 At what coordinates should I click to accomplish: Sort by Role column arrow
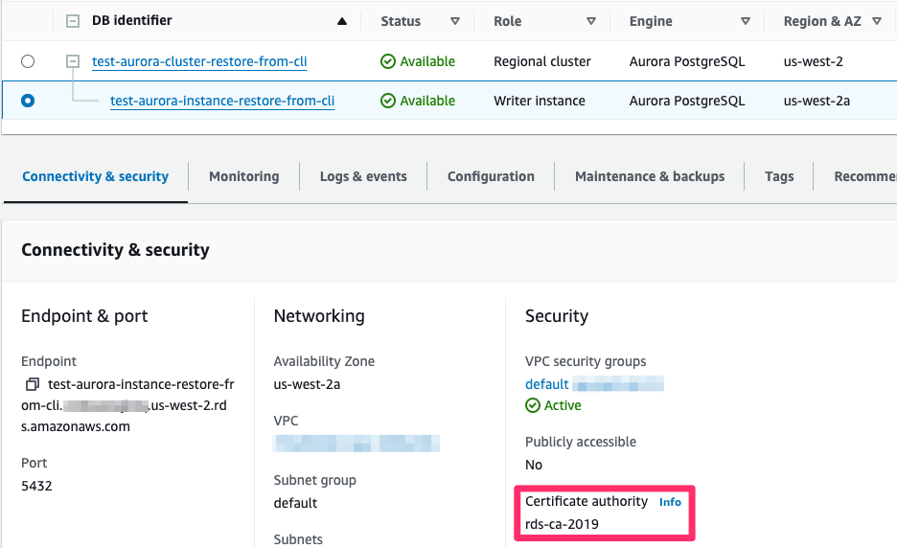591,21
